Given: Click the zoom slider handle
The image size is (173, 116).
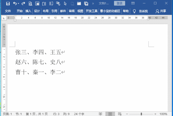Looking at the screenshot, I should coord(141,114).
